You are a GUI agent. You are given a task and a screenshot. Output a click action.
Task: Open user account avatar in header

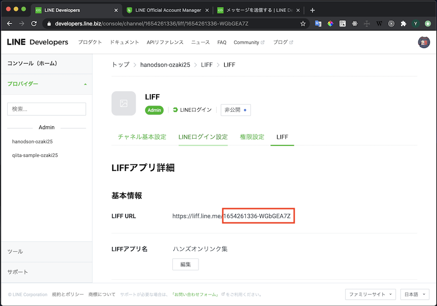click(x=424, y=42)
